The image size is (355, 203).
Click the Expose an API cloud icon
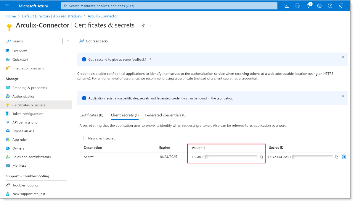(8, 131)
